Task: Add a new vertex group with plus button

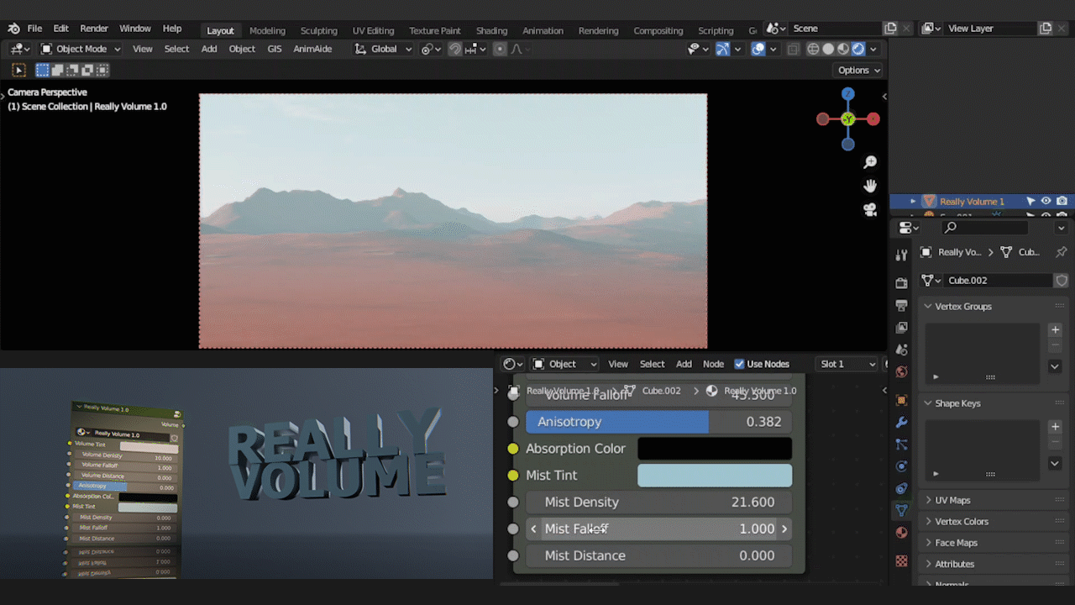Action: 1055,329
